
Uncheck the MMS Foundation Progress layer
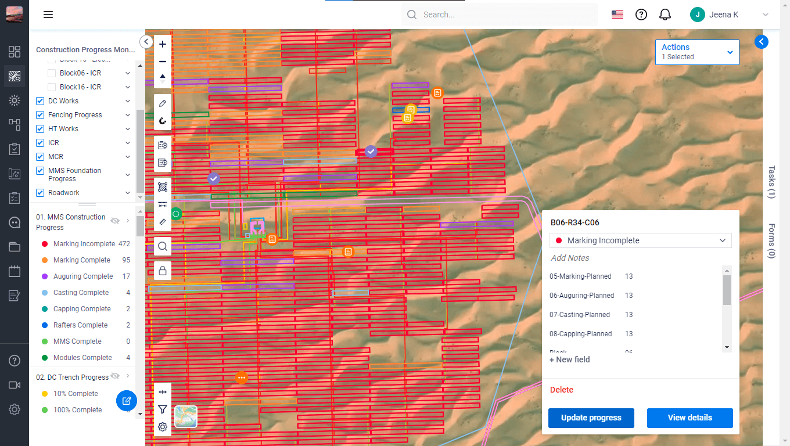coord(40,171)
